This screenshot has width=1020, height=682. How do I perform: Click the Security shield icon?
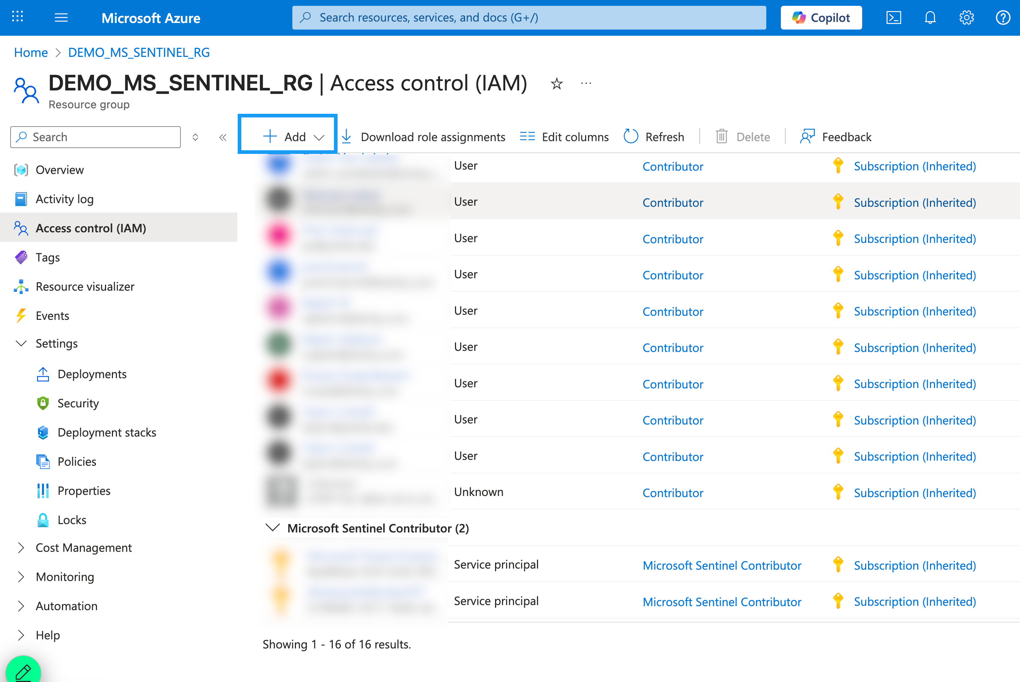pyautogui.click(x=43, y=403)
